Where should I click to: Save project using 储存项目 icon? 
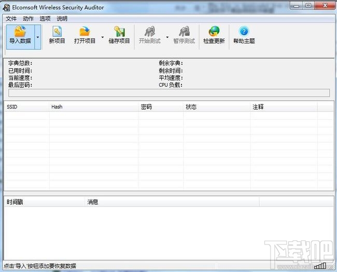pos(119,35)
